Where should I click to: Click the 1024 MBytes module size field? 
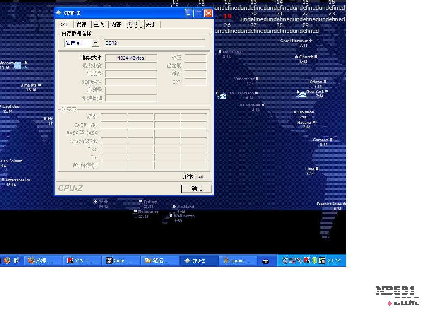131,58
